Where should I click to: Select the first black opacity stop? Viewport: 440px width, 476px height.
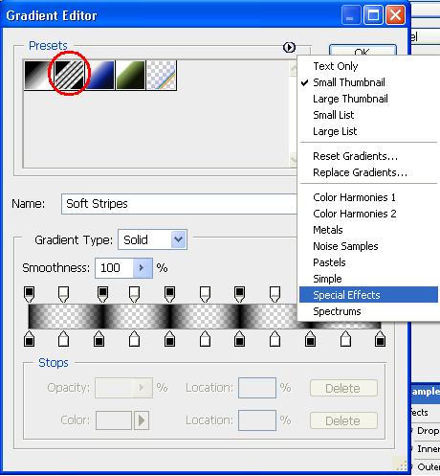point(30,294)
